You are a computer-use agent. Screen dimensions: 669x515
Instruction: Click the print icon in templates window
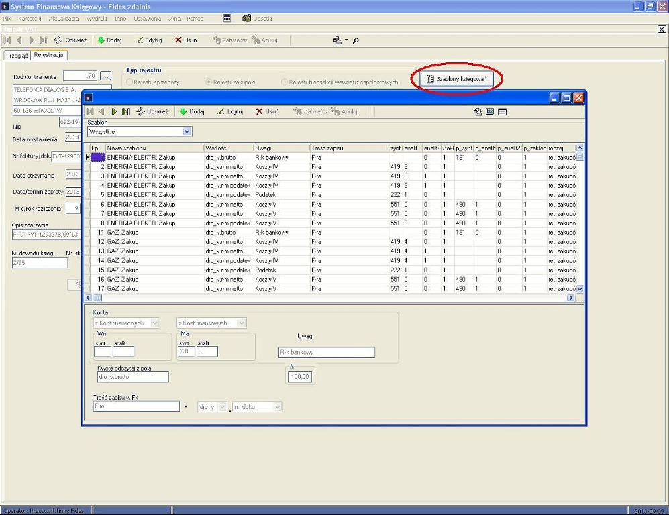coord(478,112)
